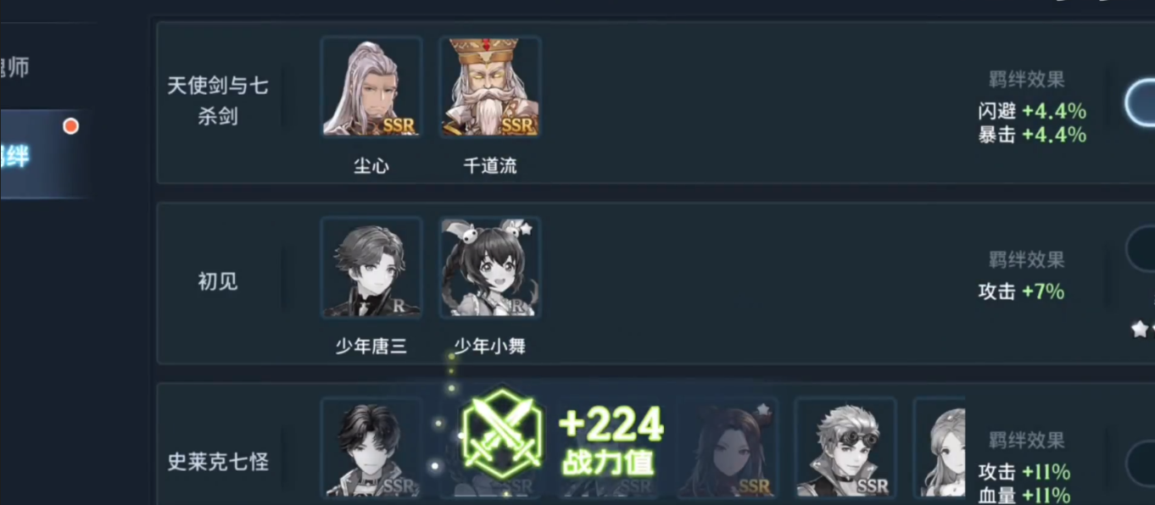This screenshot has width=1155, height=505.
Task: Toggle the 初见 bond activation button
Action: [1139, 248]
